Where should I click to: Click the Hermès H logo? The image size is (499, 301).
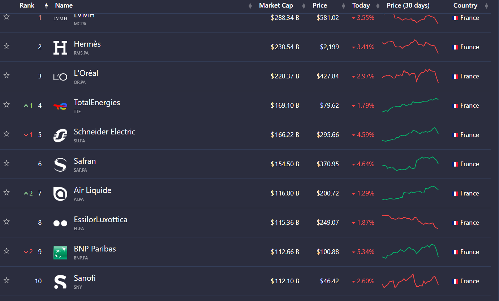[60, 48]
